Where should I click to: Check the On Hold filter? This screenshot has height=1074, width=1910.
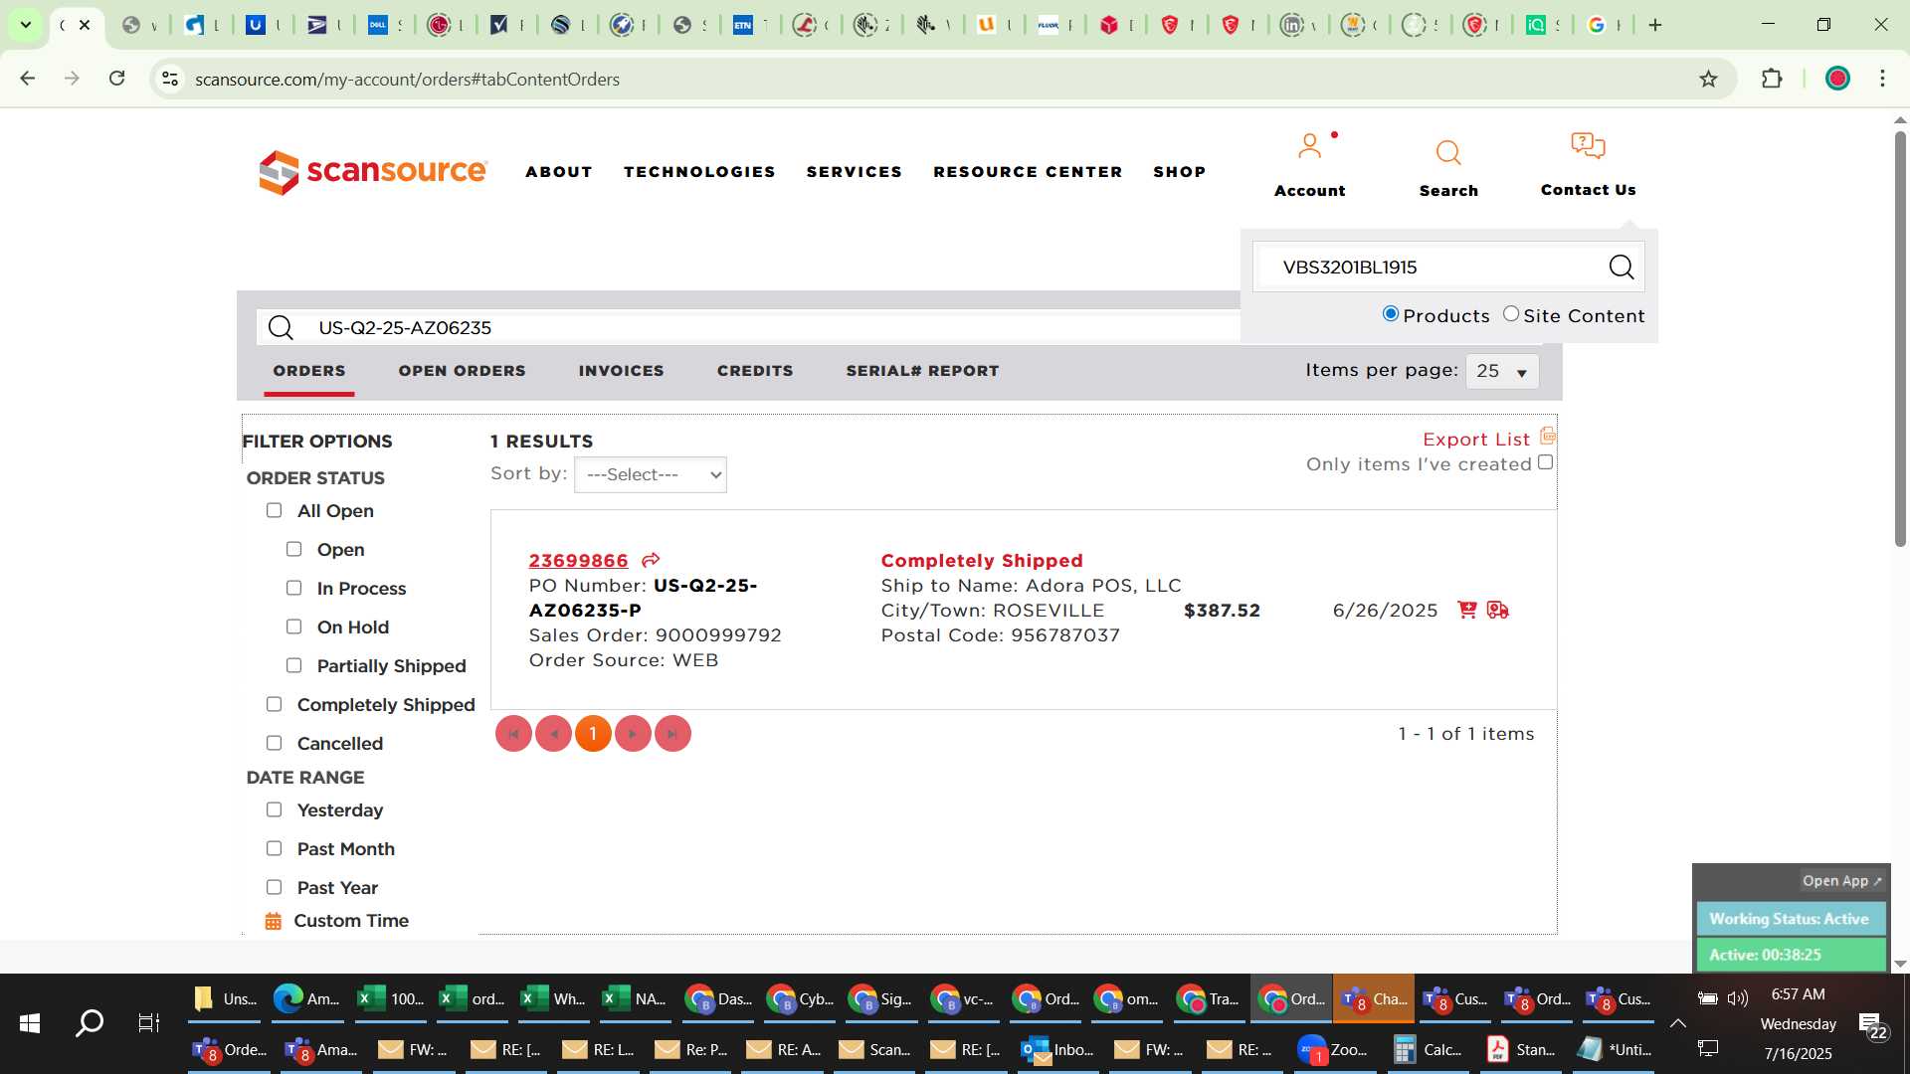pos(293,626)
